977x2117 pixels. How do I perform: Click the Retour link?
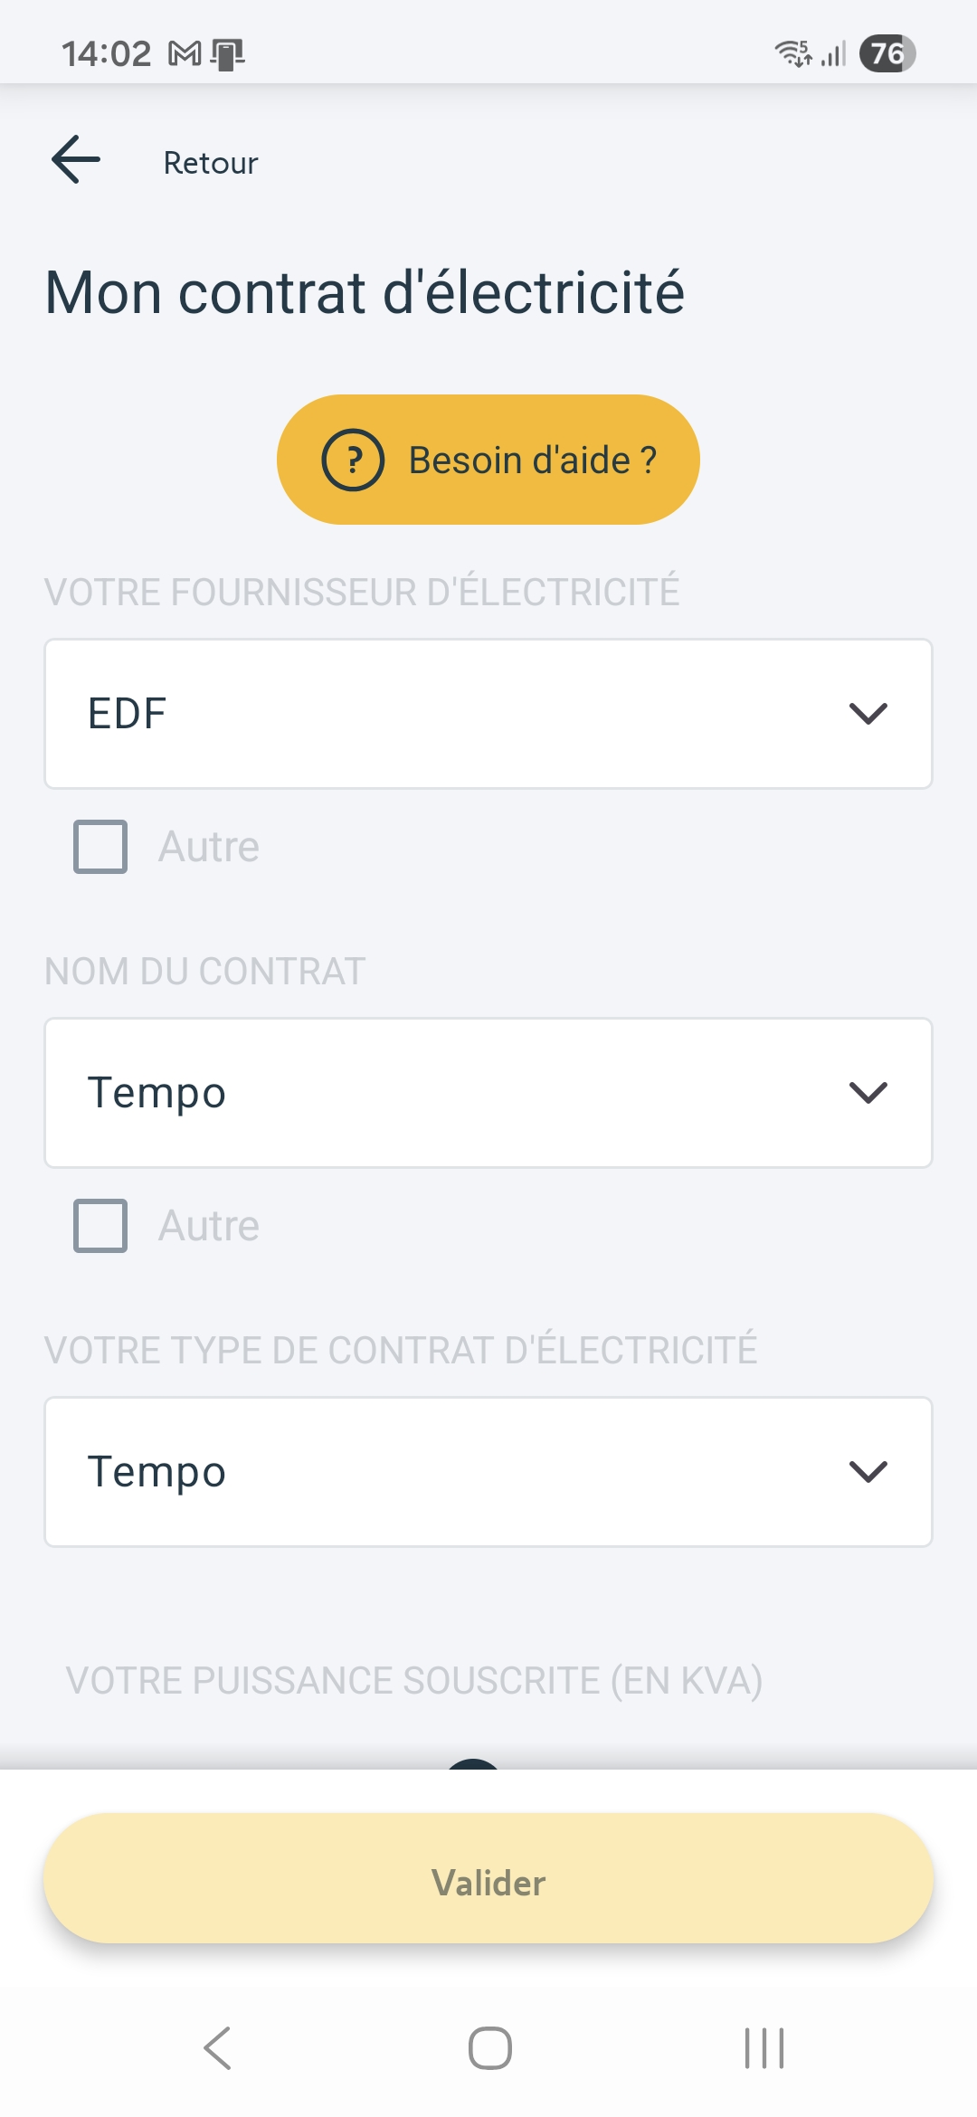tap(210, 163)
